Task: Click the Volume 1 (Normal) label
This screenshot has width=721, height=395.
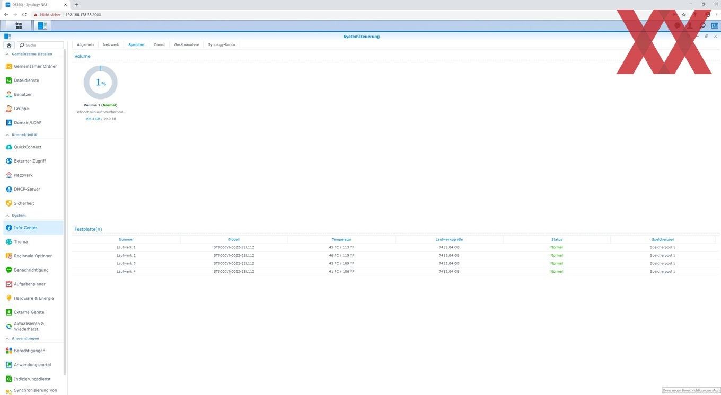Action: coord(100,105)
